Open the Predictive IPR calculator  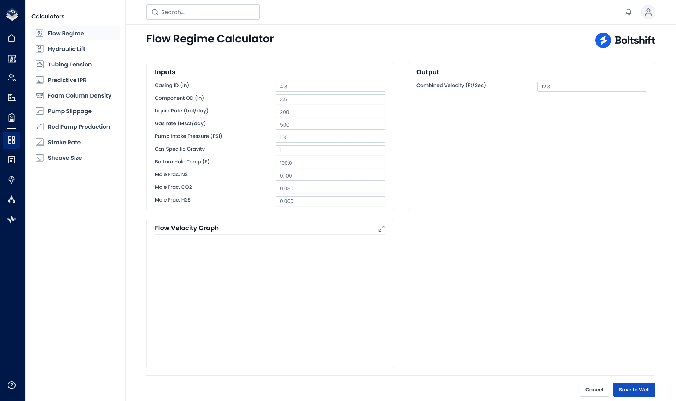tap(67, 80)
